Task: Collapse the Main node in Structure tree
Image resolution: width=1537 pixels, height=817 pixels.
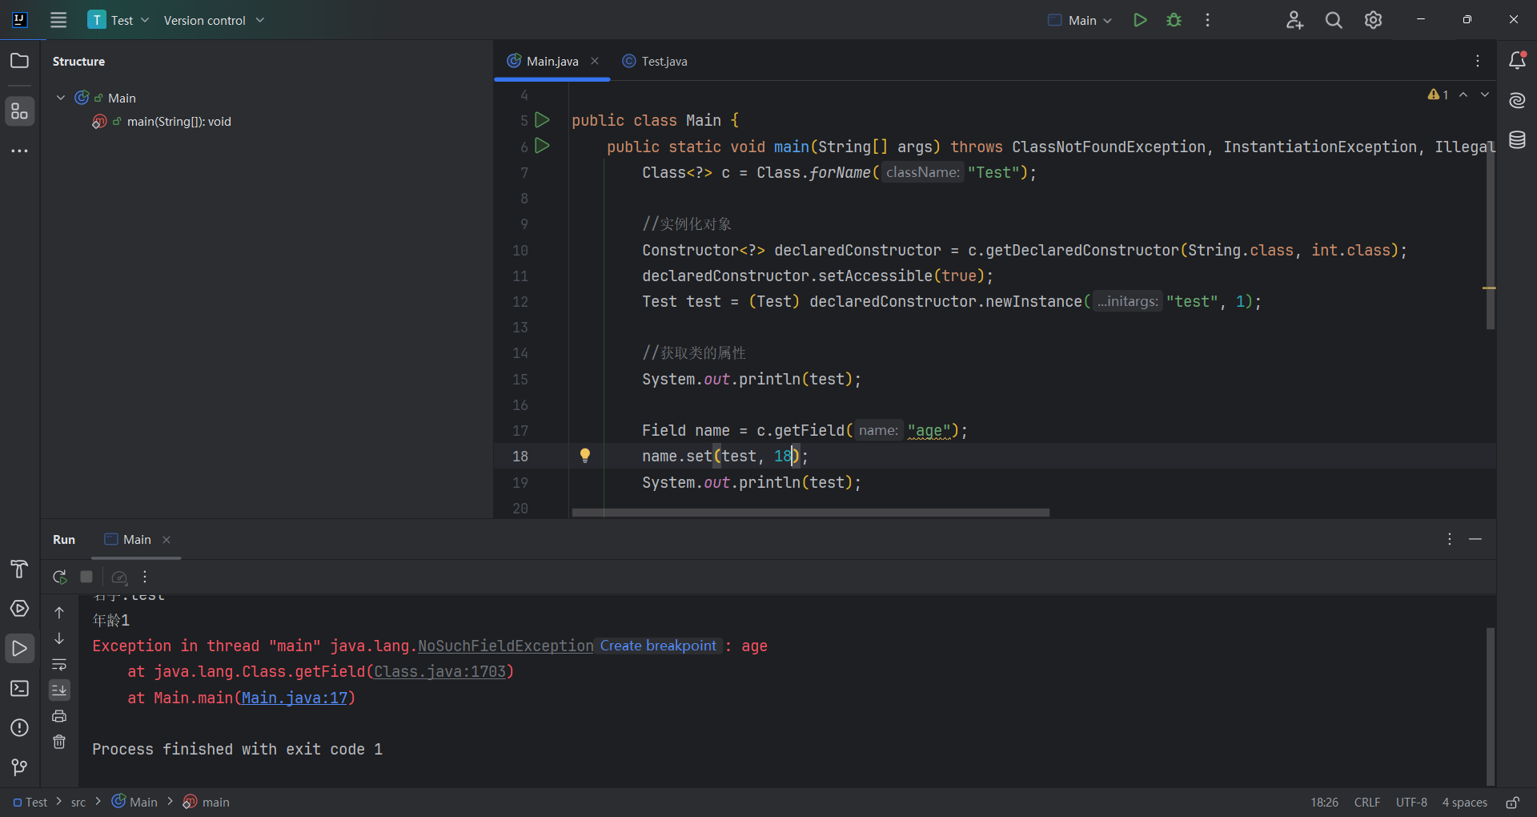Action: pyautogui.click(x=61, y=98)
